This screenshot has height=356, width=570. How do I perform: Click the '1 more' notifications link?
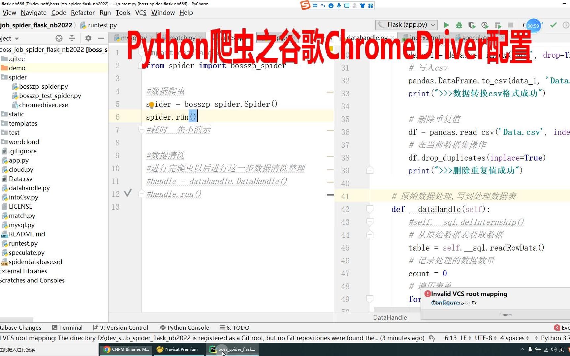tap(505, 315)
